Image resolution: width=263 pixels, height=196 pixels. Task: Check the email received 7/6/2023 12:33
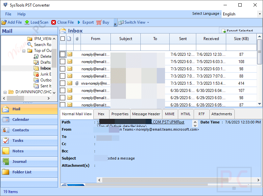62,54
